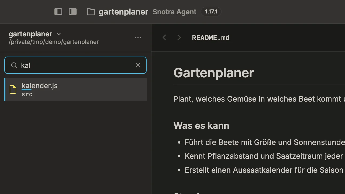Click the yellow file icon of kalender.js
Screen dimensions: 345x194
(x=13, y=89)
